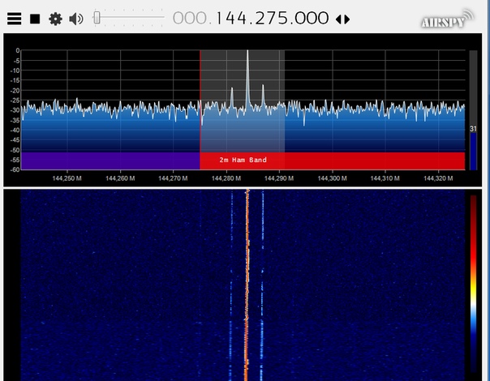Viewport: 490px width, 381px height.
Task: Click the greyed leading 000 frequency digits
Action: pyautogui.click(x=190, y=18)
